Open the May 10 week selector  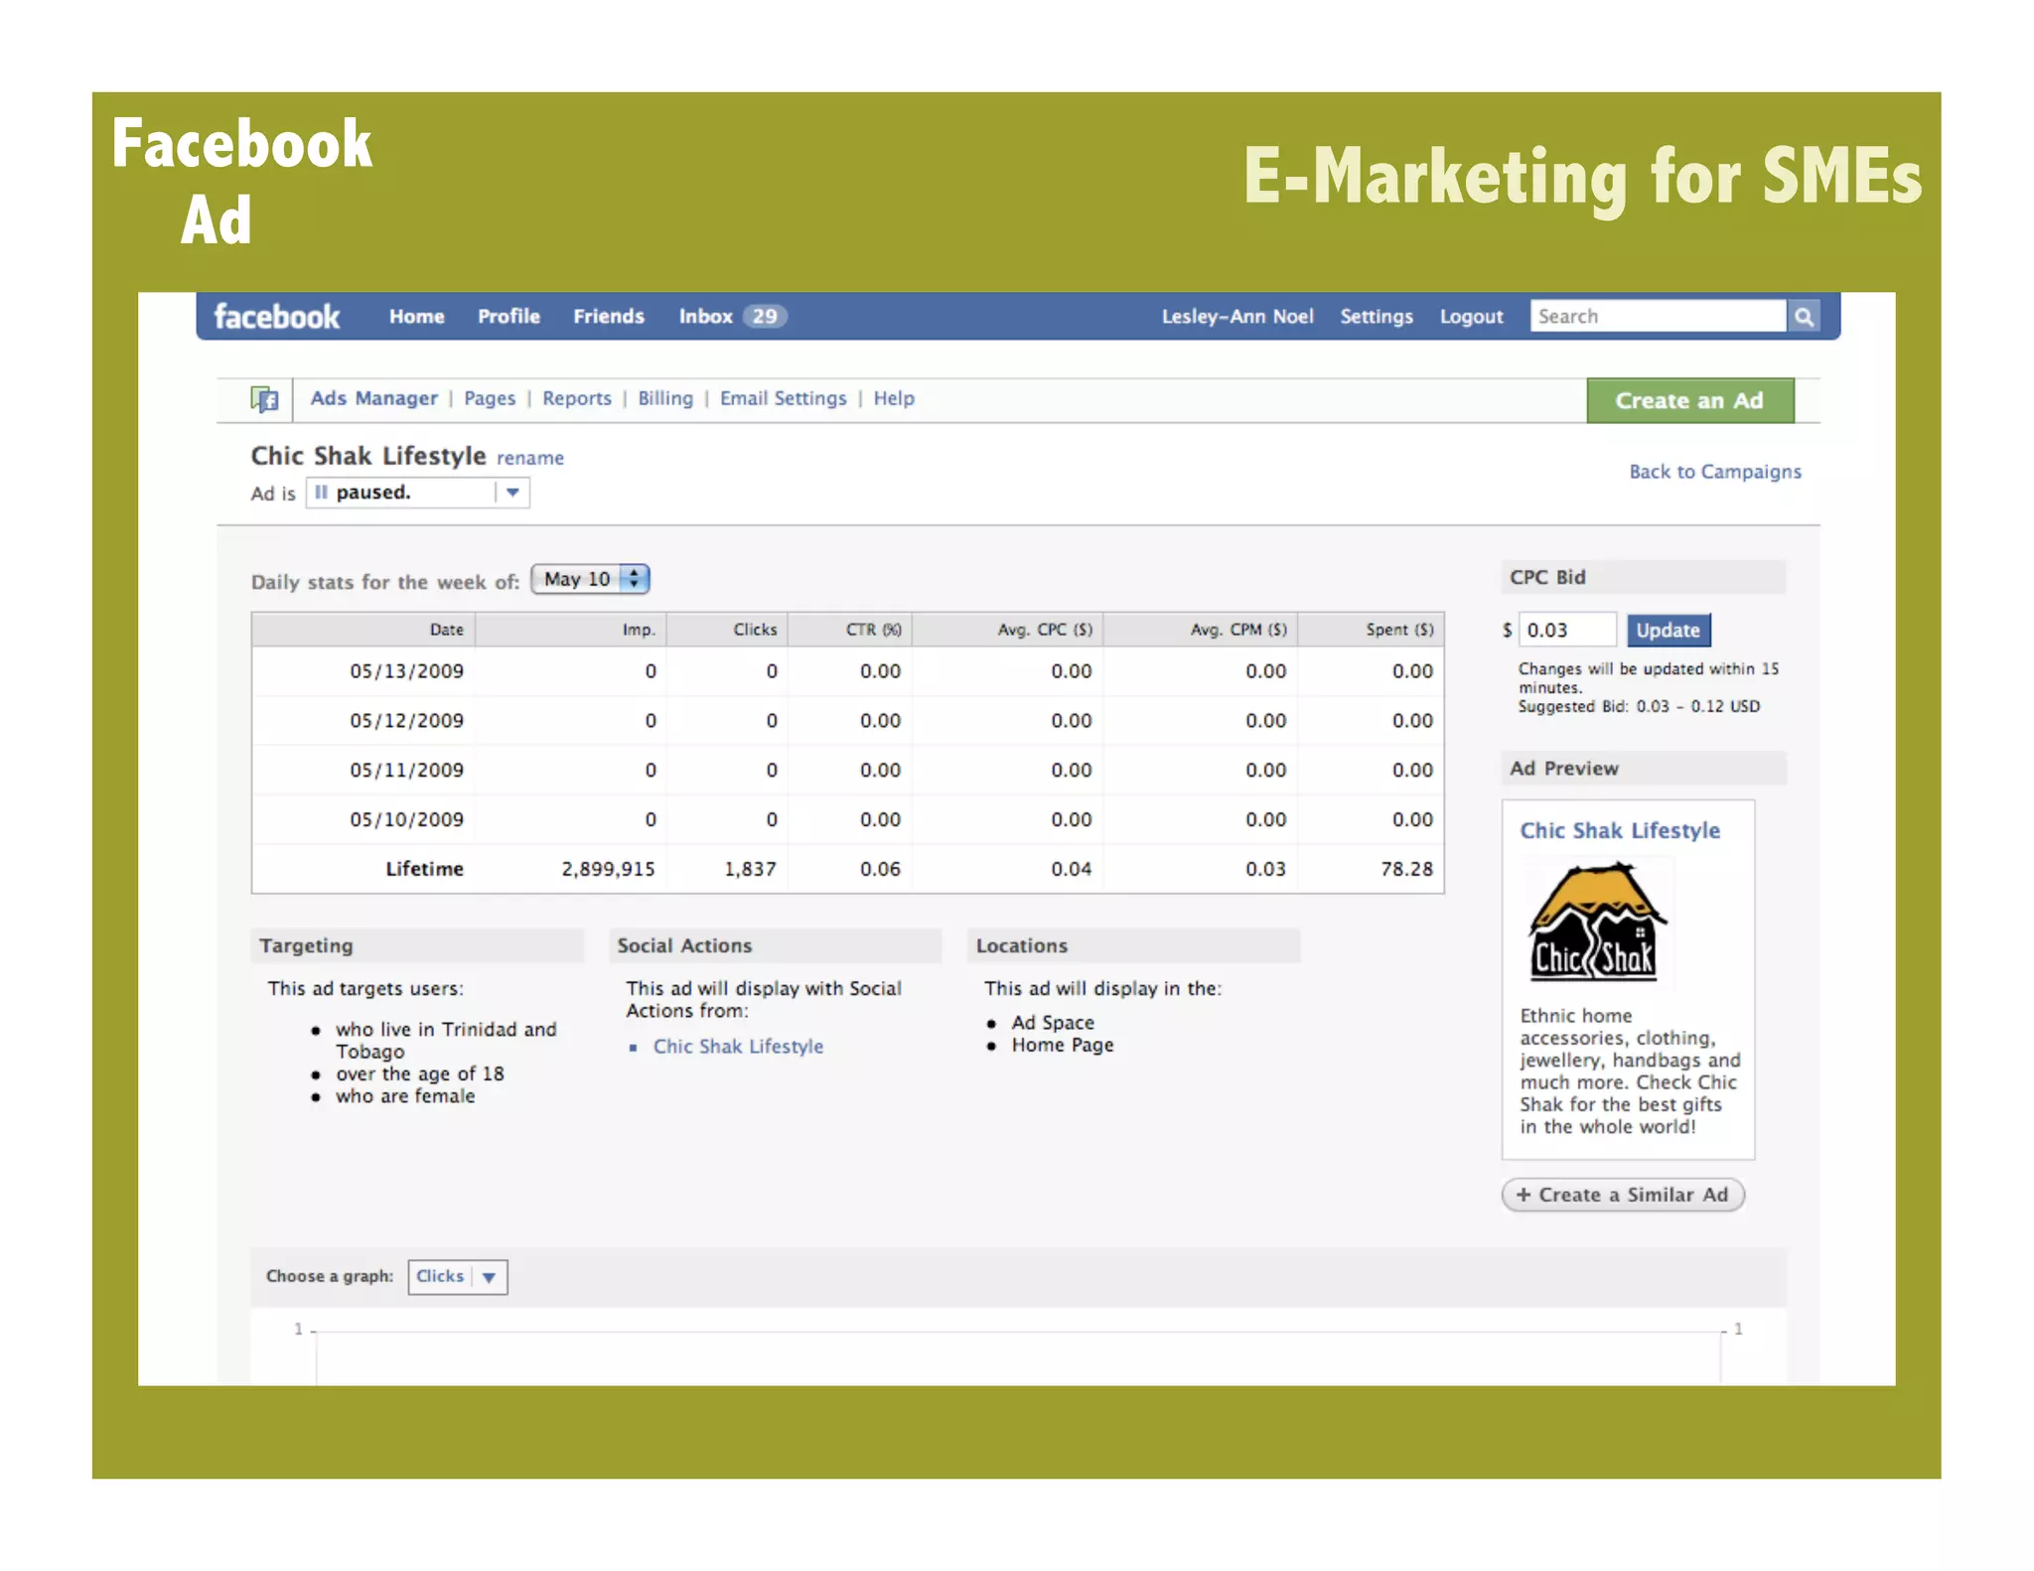click(590, 579)
